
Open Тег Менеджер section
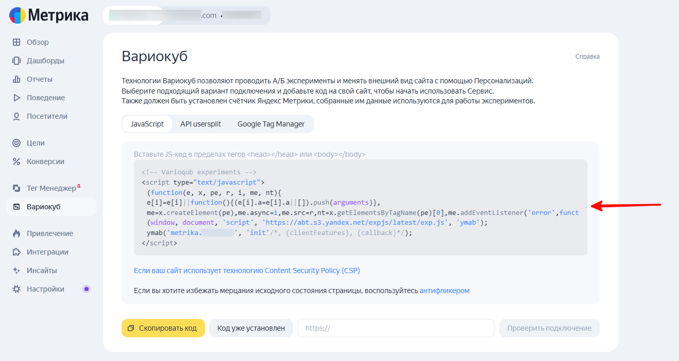click(x=52, y=188)
